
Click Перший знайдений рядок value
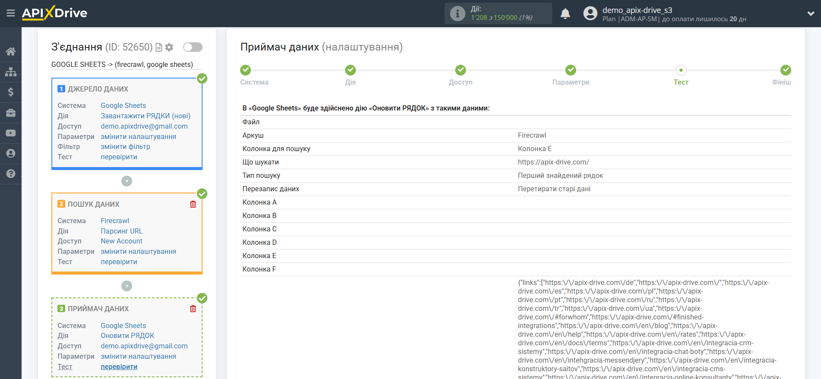560,175
